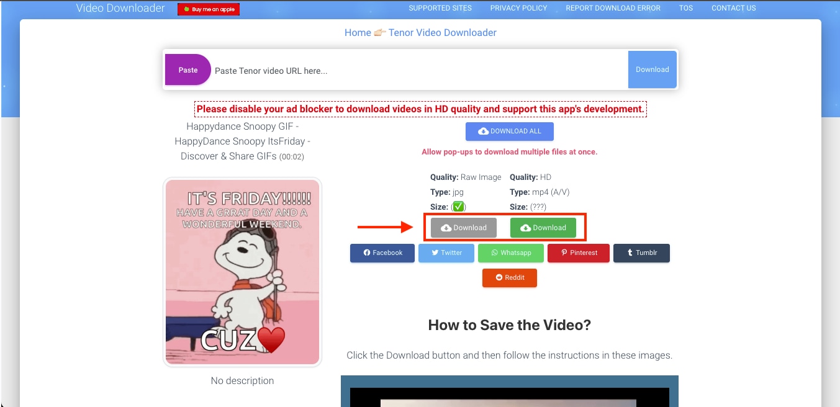Open the TOS page
The width and height of the screenshot is (840, 407).
686,8
